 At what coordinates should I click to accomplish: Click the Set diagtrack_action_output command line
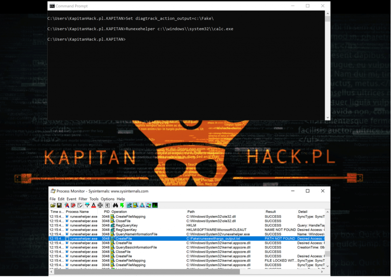(x=131, y=18)
